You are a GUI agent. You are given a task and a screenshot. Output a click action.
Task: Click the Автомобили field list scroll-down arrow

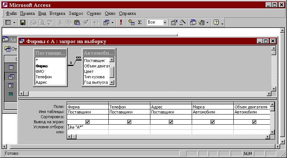[x=112, y=83]
